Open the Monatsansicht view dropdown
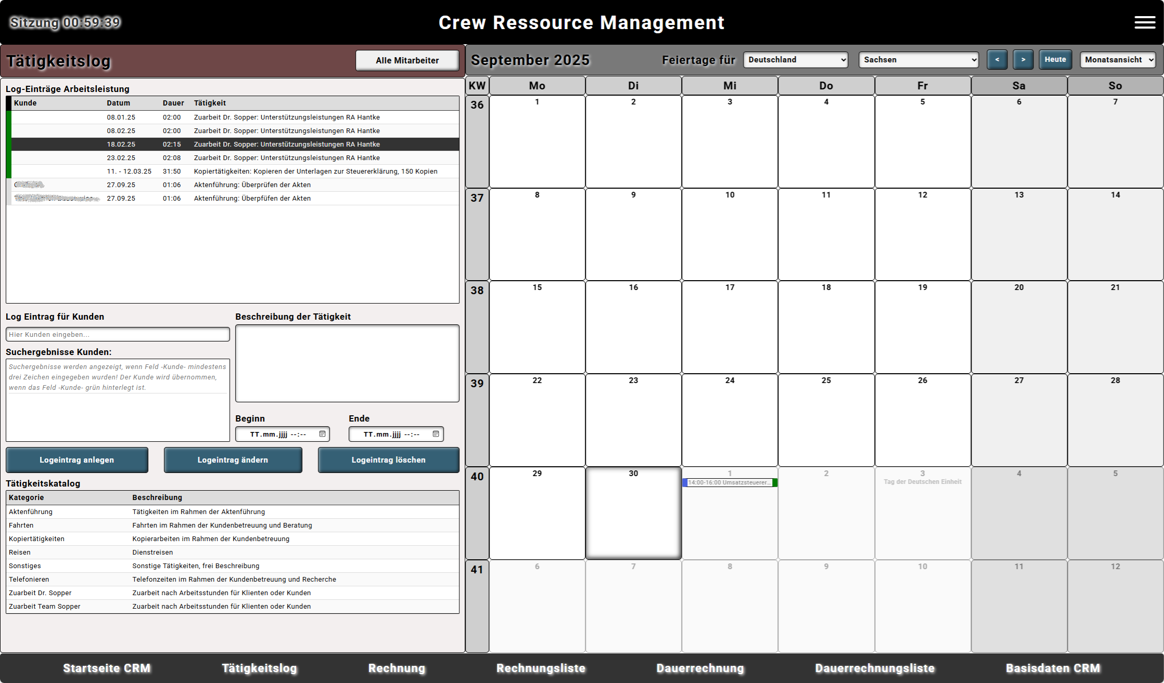 [x=1117, y=60]
